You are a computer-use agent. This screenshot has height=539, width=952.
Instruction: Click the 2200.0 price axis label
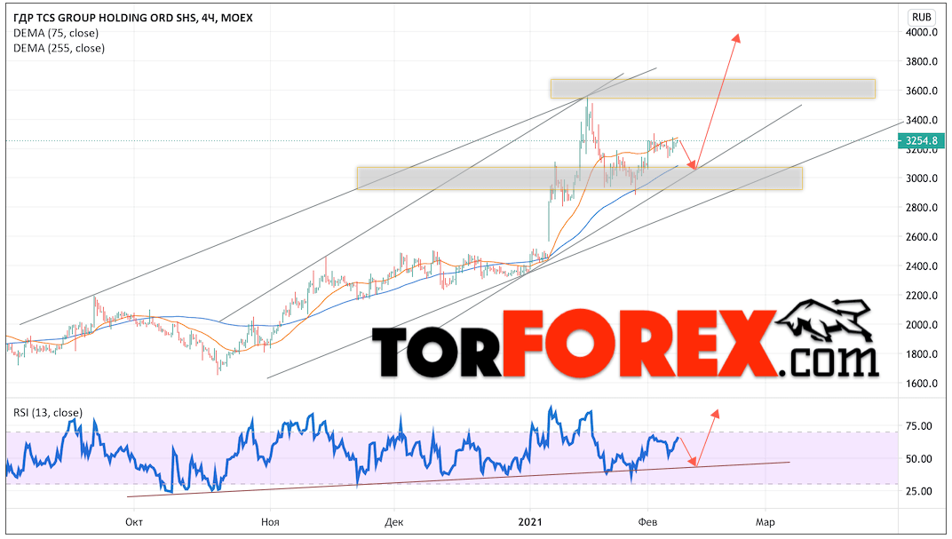pyautogui.click(x=922, y=296)
